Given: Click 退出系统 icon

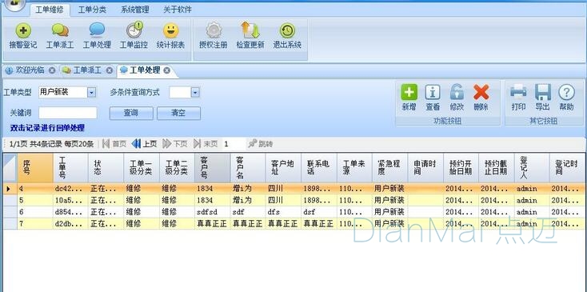Looking at the screenshot, I should pos(287,36).
